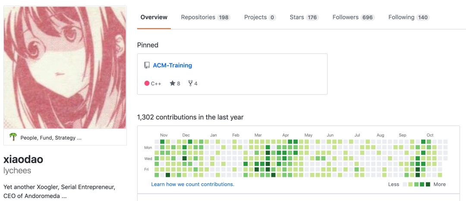Click 'Learn how we count contributions' link

click(192, 184)
